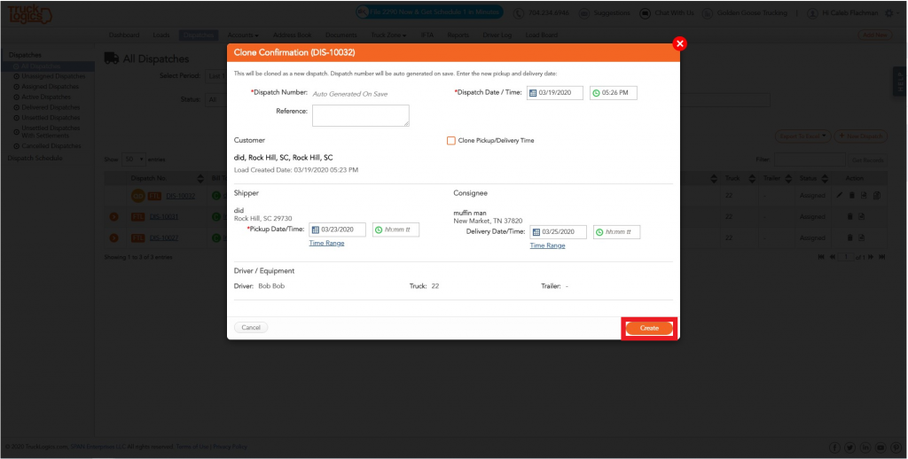Open Loads tab in background nav bar
Screen dimensions: 908x459
pos(161,35)
